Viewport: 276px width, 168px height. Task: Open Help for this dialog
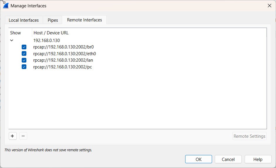(258, 159)
